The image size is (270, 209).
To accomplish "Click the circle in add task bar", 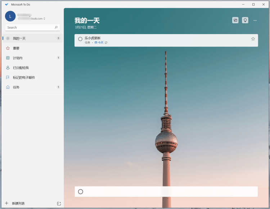I will [x=81, y=191].
